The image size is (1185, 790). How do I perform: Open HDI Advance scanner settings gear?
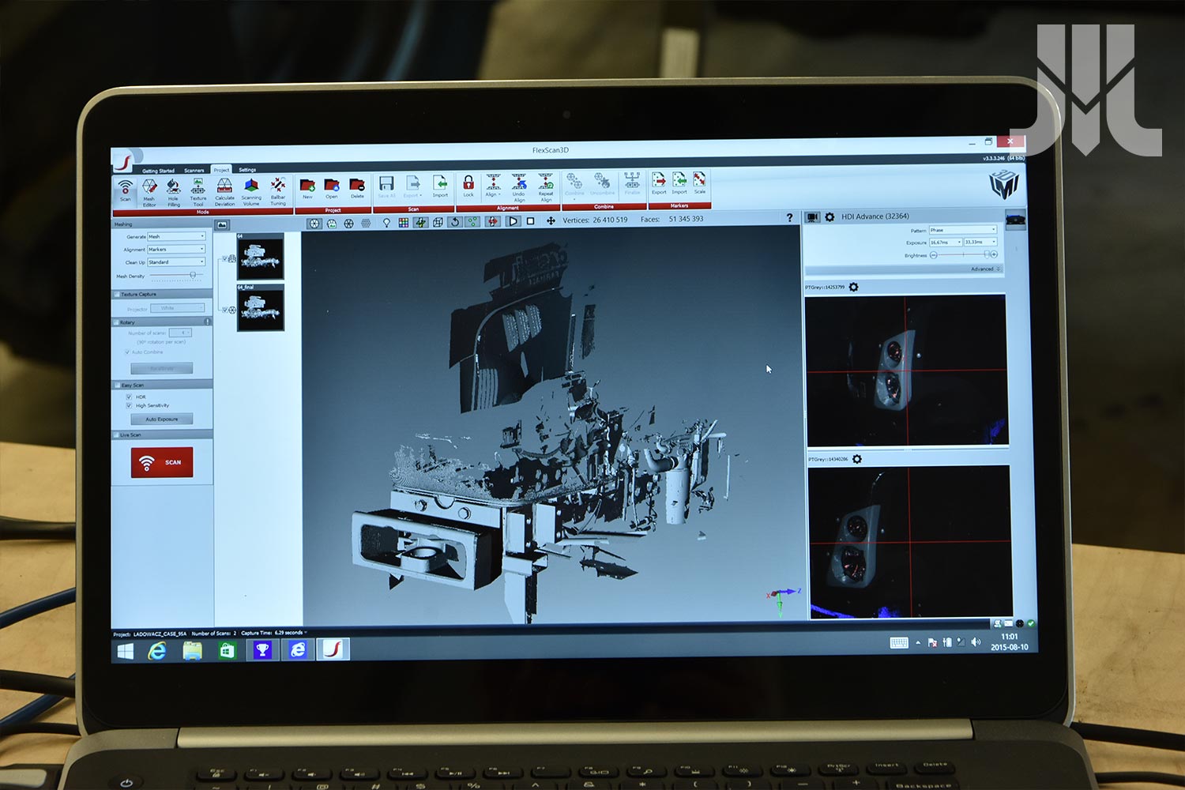[x=829, y=216]
